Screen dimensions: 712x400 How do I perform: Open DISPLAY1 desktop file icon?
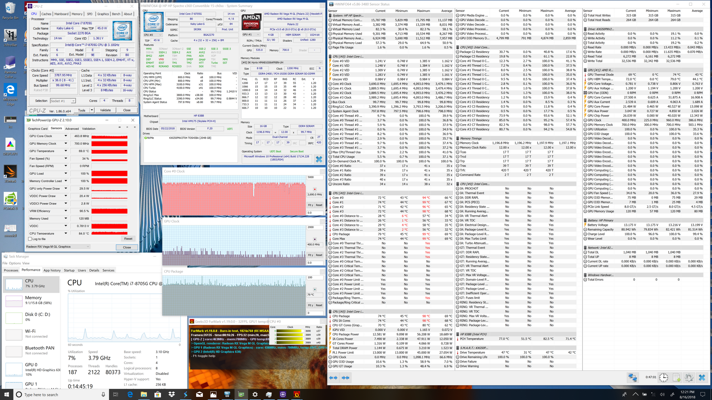tap(10, 147)
